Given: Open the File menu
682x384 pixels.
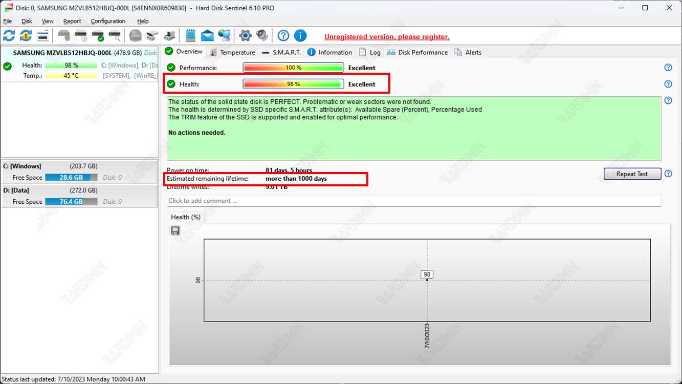Looking at the screenshot, I should click(7, 21).
